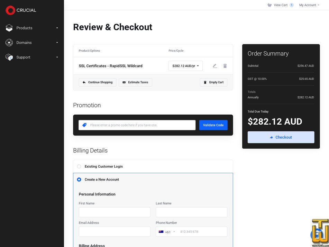The height and width of the screenshot is (247, 329).
Task: Click the Products box icon in sidebar
Action: (x=9, y=28)
